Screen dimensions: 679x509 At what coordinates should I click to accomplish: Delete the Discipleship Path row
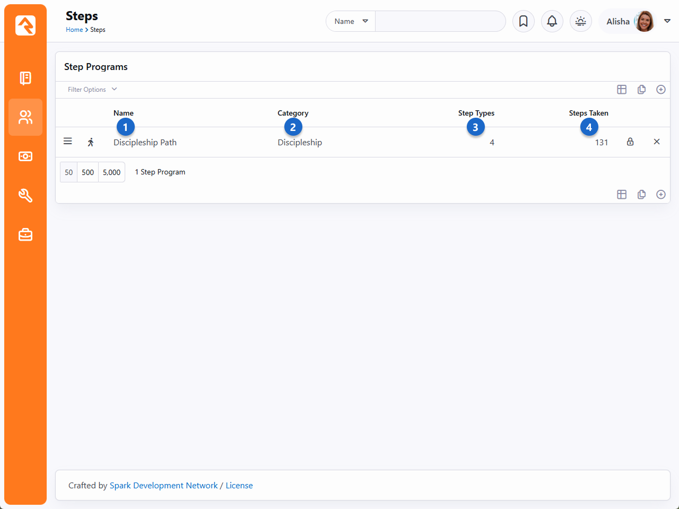click(x=657, y=142)
